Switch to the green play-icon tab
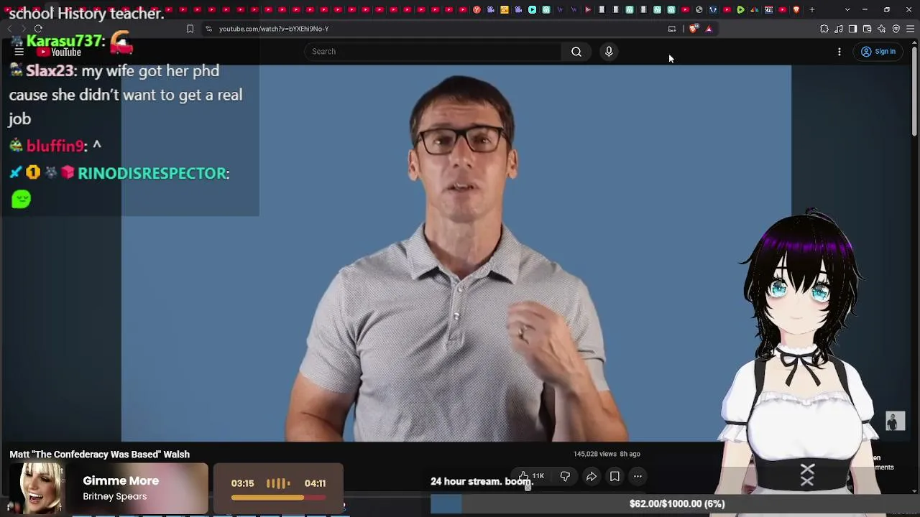920x517 pixels. point(740,9)
